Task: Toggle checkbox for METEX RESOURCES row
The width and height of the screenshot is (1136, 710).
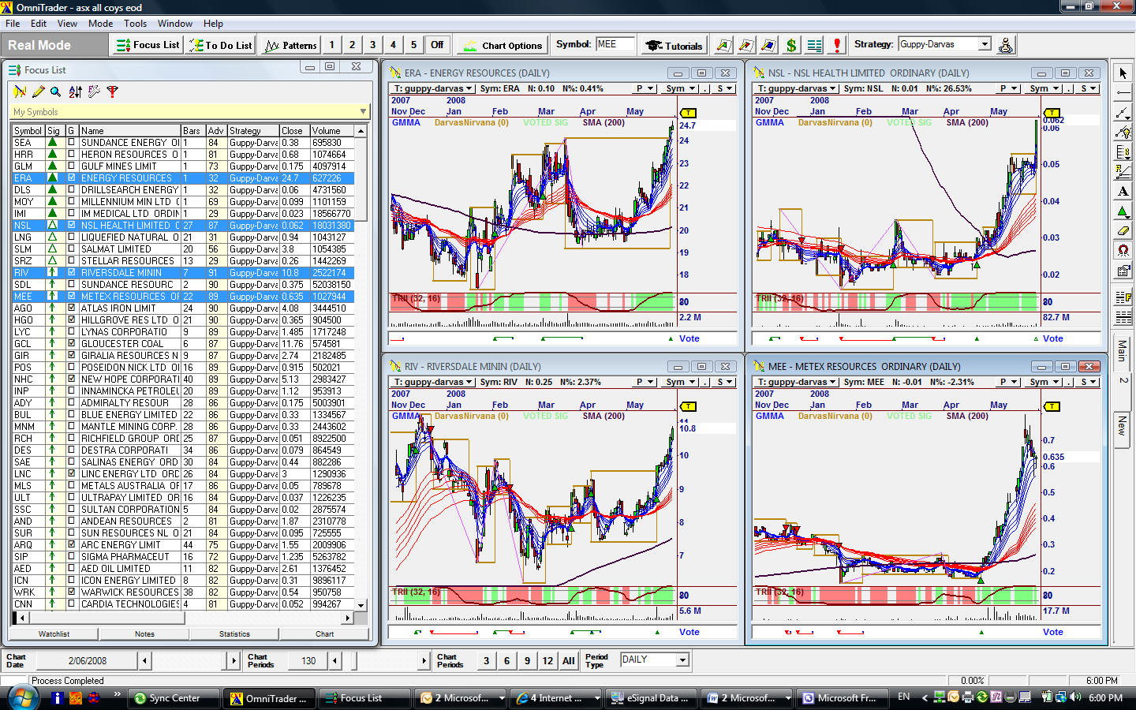Action: pyautogui.click(x=72, y=297)
